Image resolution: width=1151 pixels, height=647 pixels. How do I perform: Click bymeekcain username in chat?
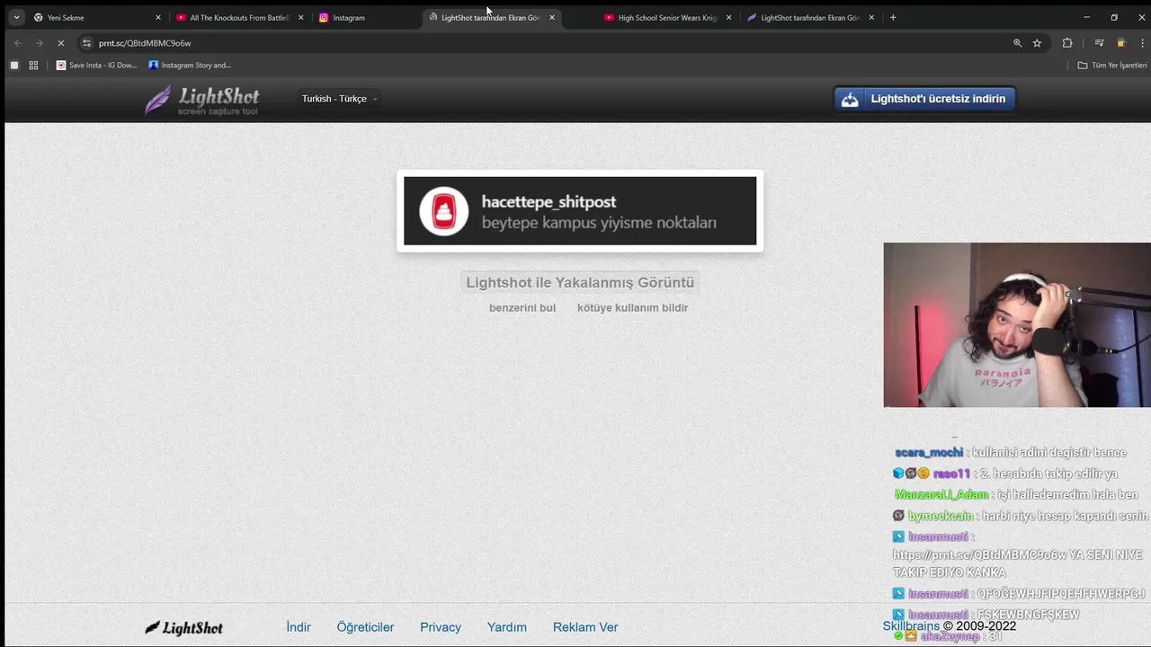941,516
